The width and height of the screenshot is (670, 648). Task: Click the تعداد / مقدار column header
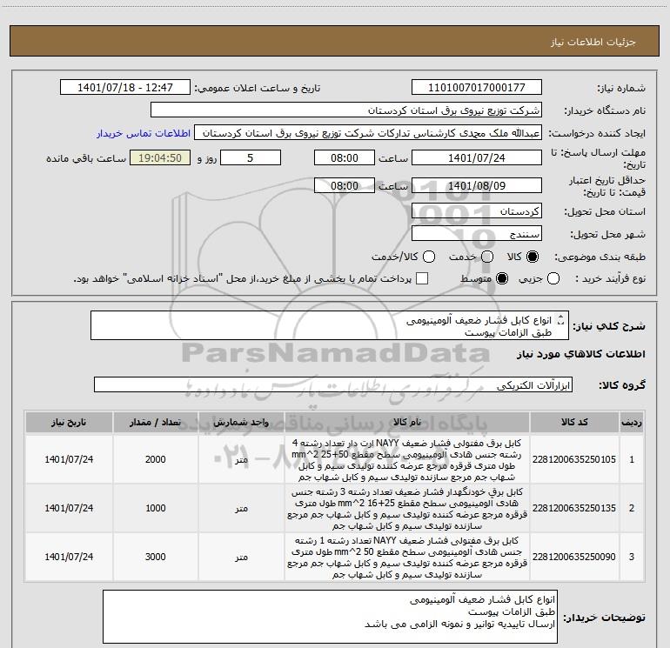tap(155, 422)
